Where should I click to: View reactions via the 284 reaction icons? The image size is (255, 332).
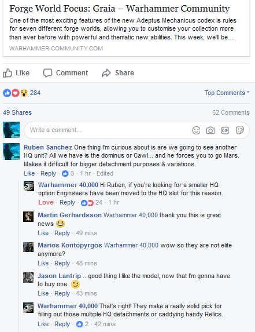15,93
